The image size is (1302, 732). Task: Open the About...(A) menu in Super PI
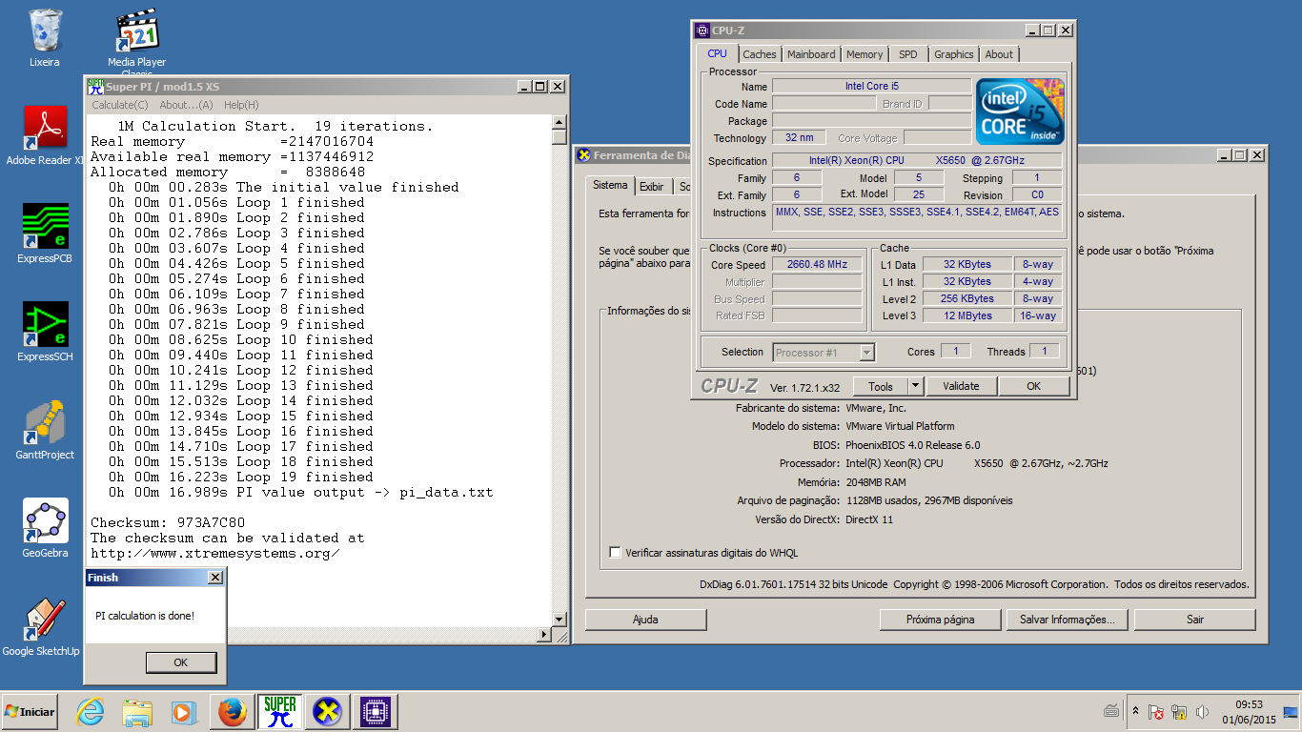pos(186,105)
